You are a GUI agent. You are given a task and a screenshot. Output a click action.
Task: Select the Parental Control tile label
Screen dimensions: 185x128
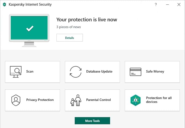click(99, 100)
